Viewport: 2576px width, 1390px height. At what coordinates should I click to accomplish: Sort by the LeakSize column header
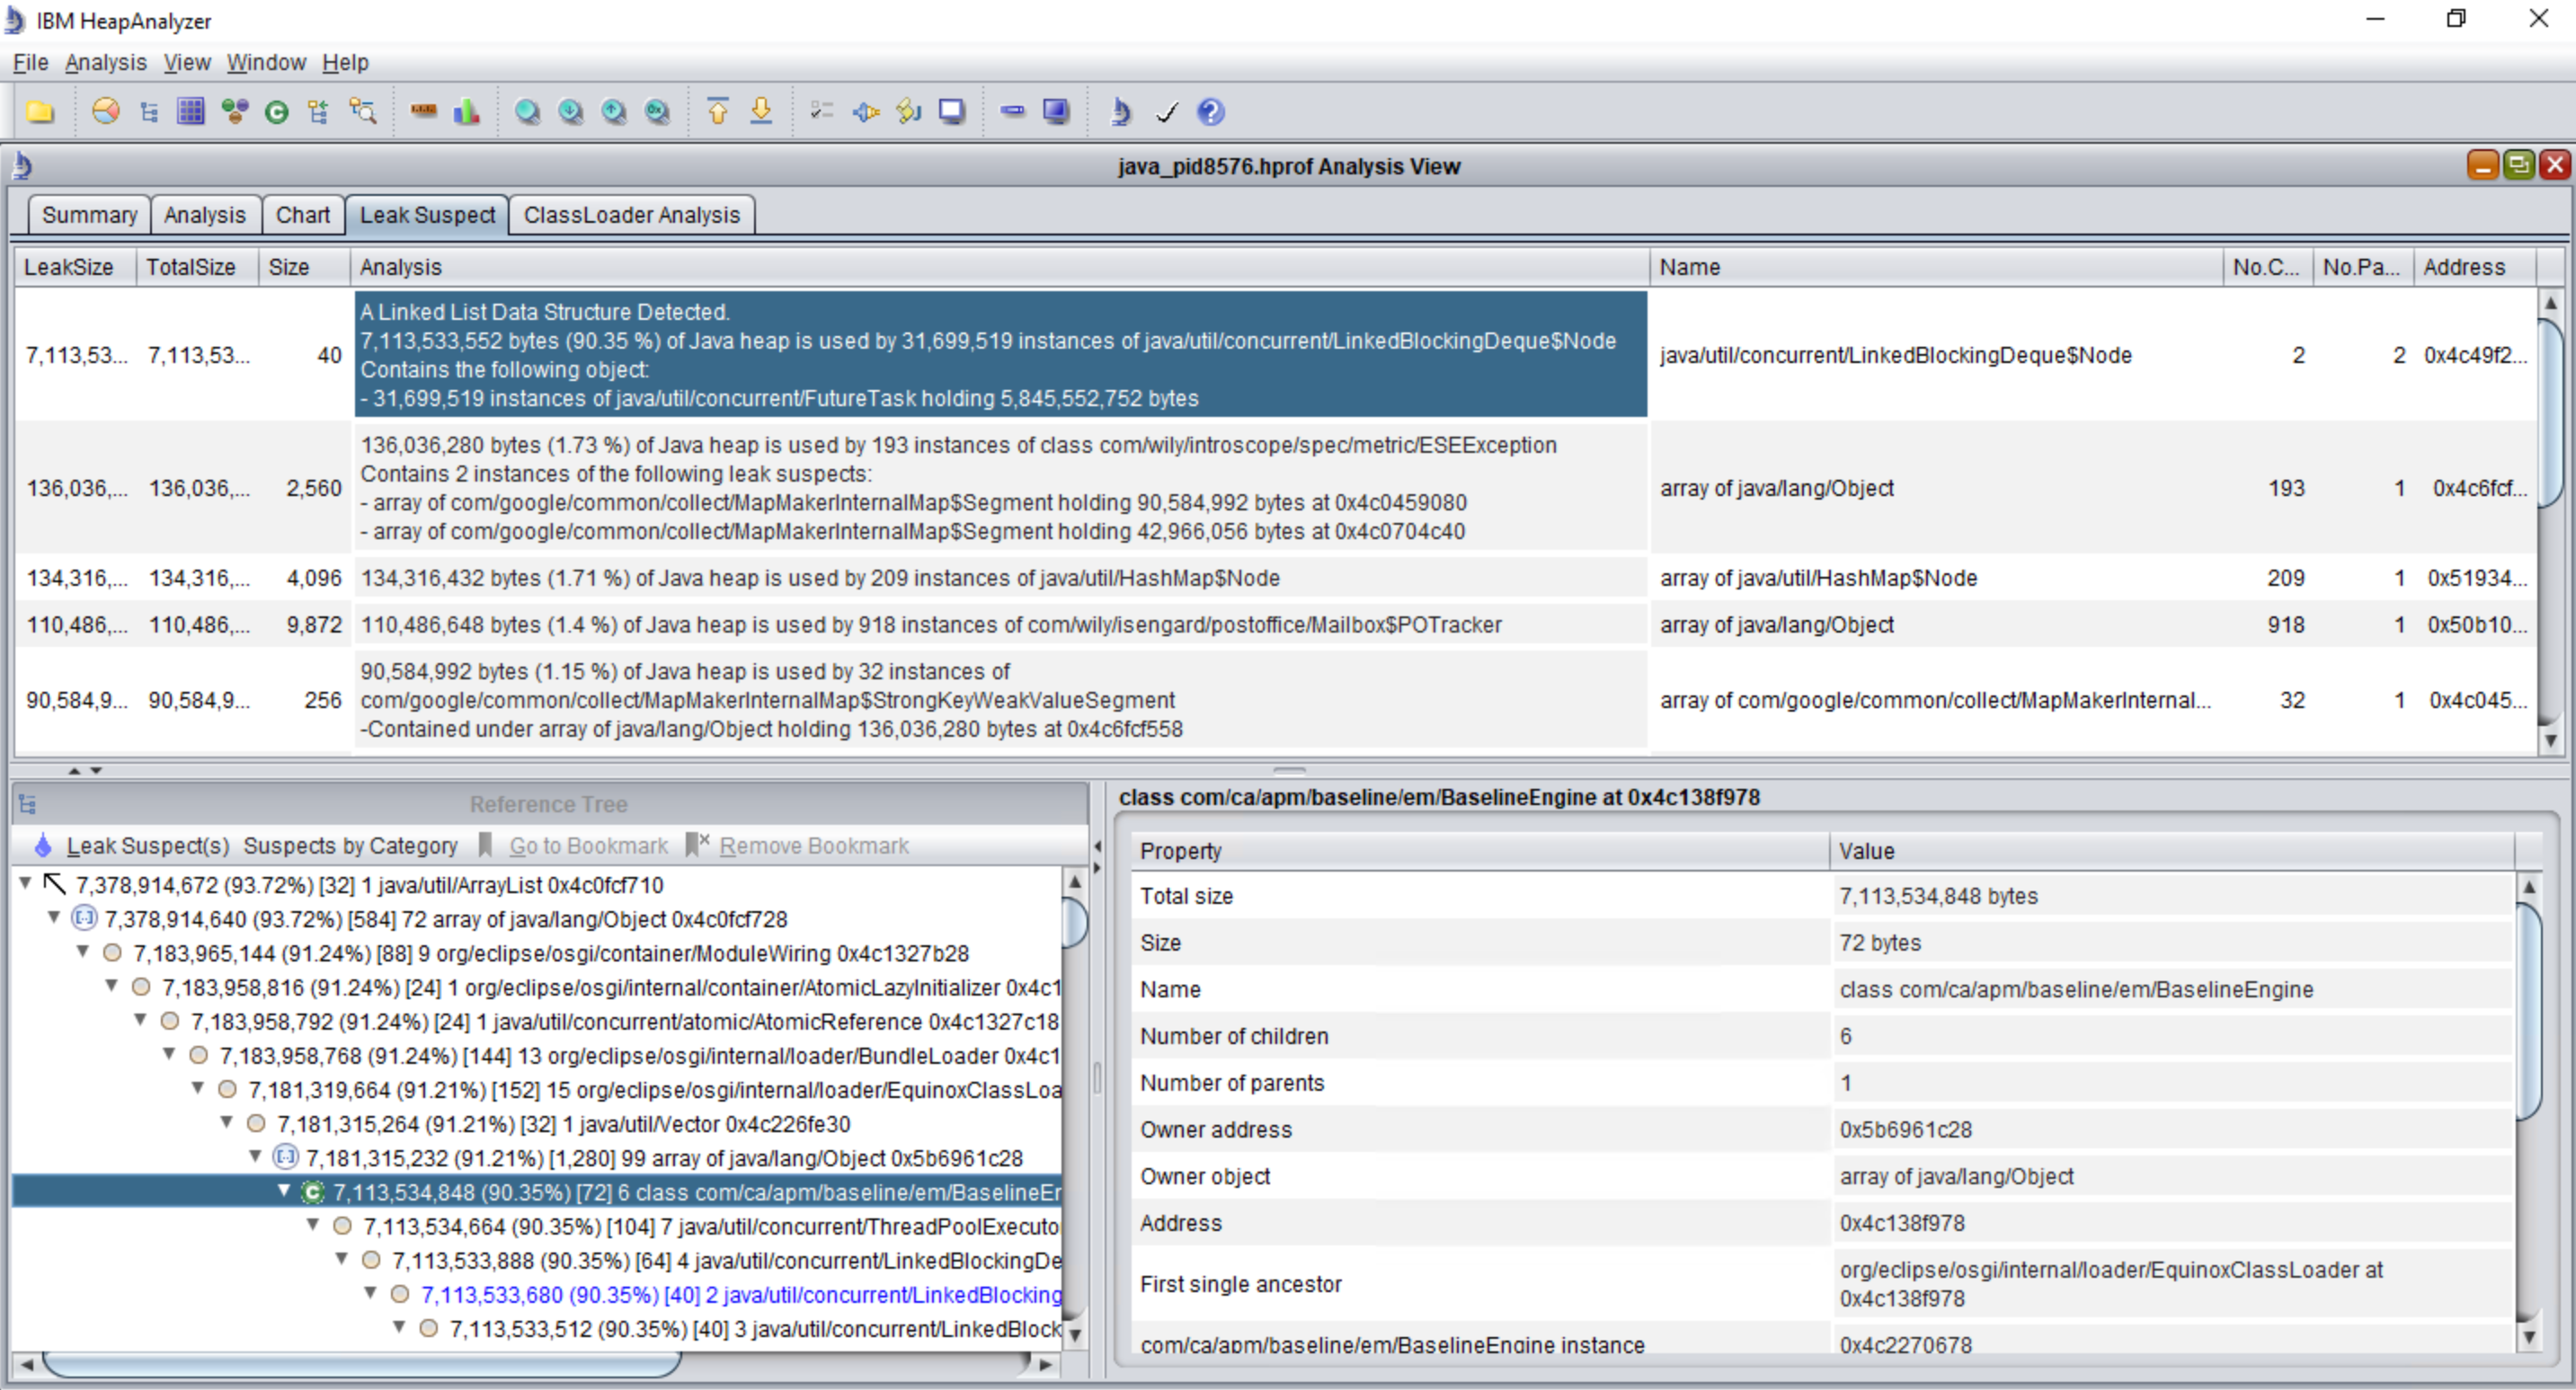point(68,267)
